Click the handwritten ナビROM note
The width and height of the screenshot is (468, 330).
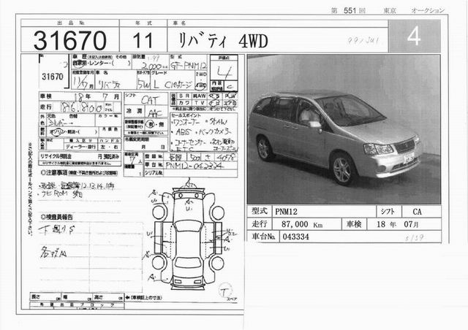(x=61, y=194)
